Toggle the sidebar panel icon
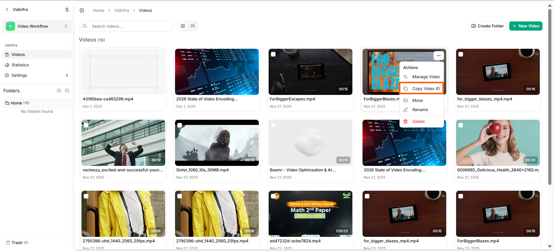 [x=82, y=10]
